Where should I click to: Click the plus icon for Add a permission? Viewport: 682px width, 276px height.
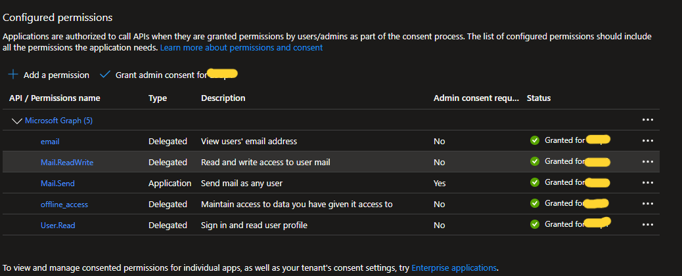(13, 75)
